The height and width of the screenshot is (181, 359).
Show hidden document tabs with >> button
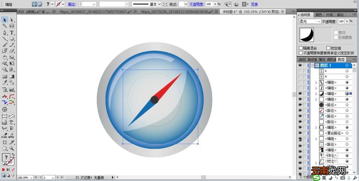[x=294, y=11]
